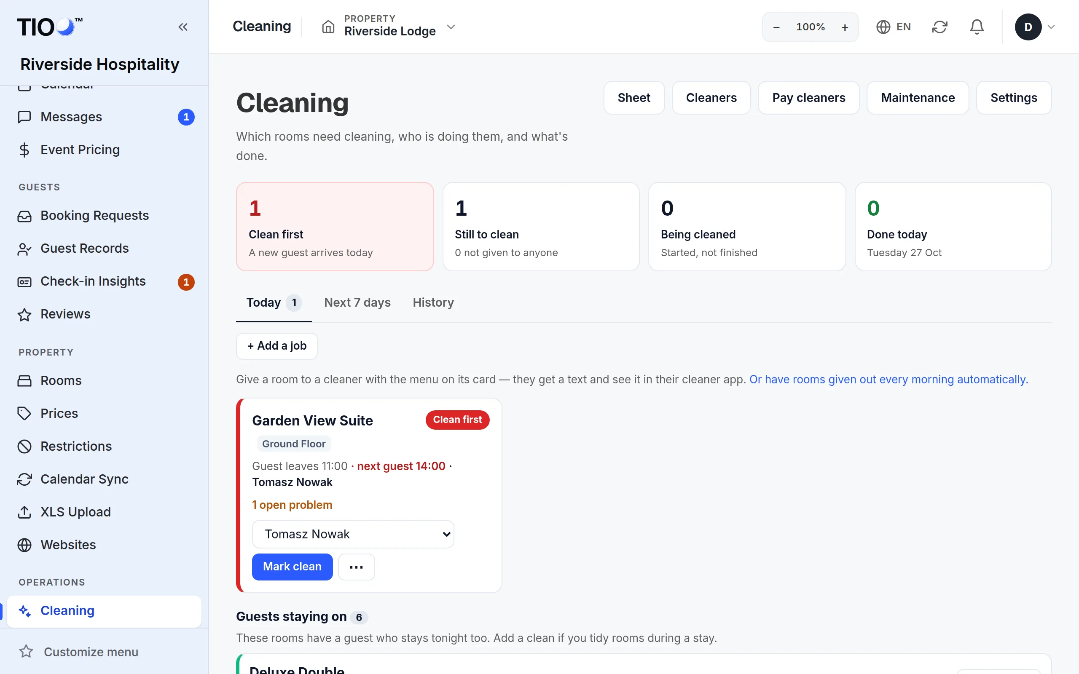The image size is (1079, 674).
Task: Open the 1 open problem link
Action: click(x=292, y=505)
